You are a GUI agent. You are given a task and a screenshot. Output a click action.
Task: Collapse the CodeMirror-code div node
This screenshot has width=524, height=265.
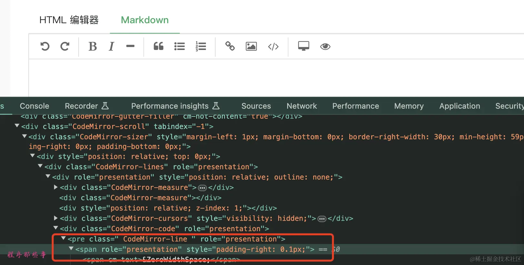56,228
